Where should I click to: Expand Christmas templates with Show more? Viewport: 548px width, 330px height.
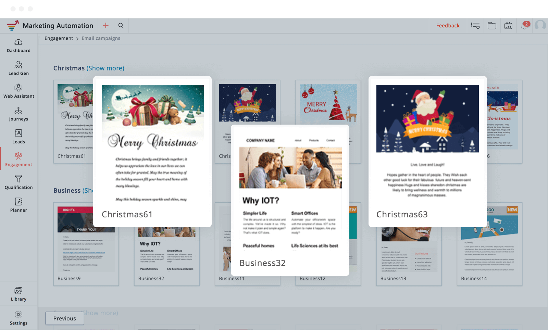coord(105,68)
